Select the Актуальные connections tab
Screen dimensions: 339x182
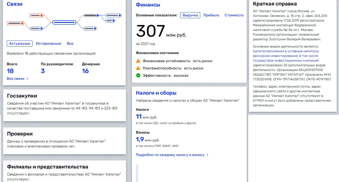[x=20, y=44]
